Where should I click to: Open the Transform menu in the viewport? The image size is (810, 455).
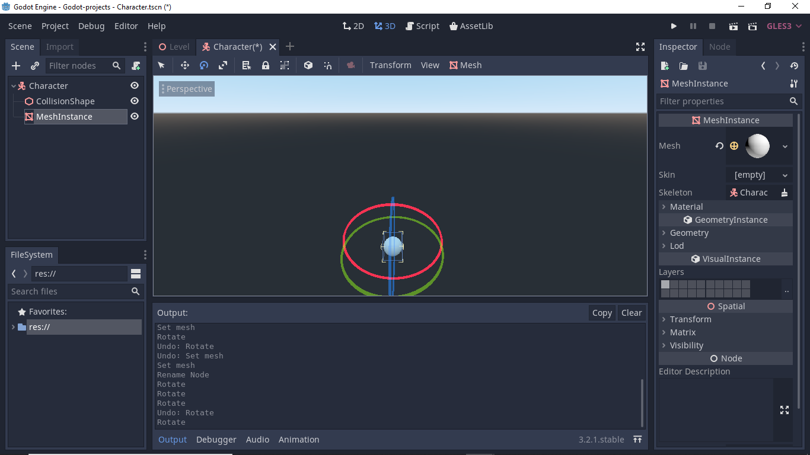[390, 65]
